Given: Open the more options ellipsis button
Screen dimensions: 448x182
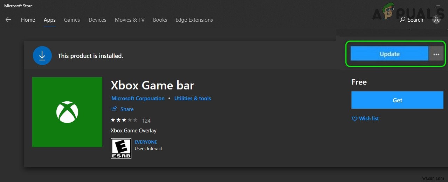Looking at the screenshot, I should (436, 54).
